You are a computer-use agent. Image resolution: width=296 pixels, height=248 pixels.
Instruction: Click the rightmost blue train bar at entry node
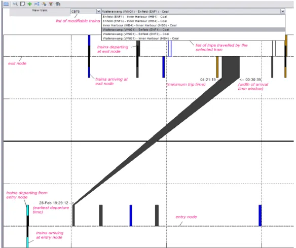click(x=260, y=216)
